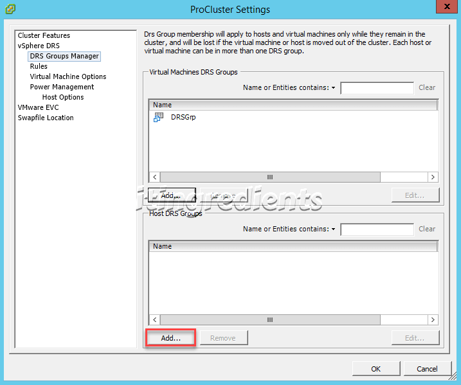The image size is (461, 385).
Task: Open Host Options tree item
Action: [63, 97]
